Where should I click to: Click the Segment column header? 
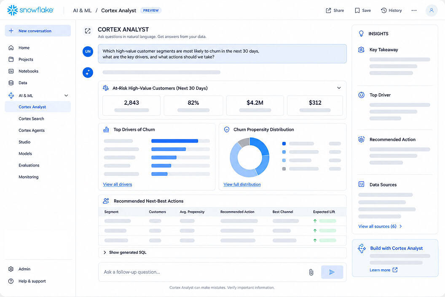[111, 212]
